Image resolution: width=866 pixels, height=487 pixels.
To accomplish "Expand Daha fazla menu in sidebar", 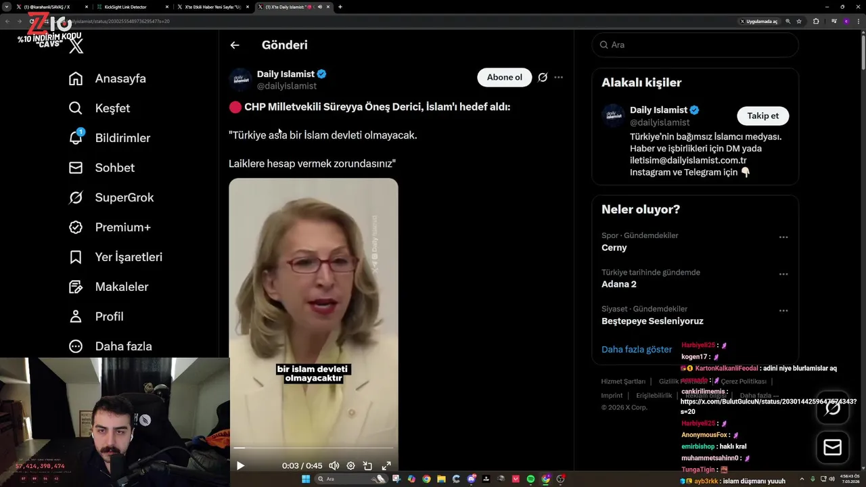I will pyautogui.click(x=110, y=346).
